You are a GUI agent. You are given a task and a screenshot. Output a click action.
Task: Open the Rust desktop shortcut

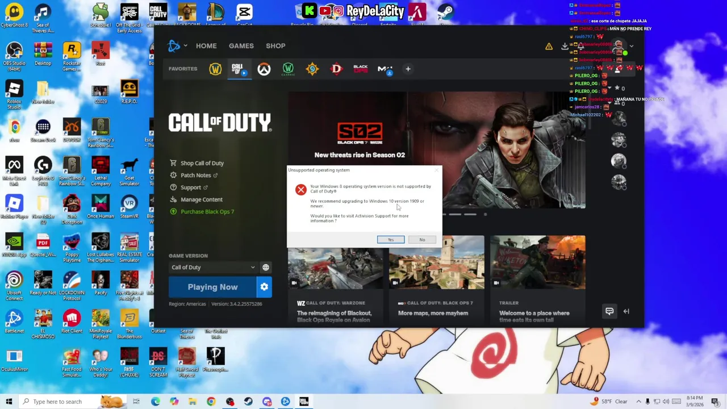[101, 54]
